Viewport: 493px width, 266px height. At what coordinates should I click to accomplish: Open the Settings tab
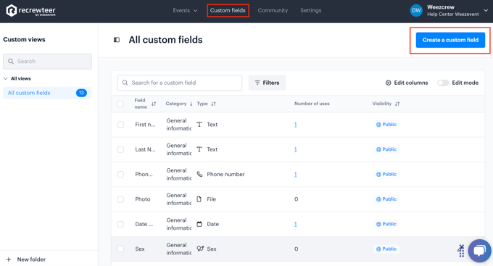[x=310, y=10]
